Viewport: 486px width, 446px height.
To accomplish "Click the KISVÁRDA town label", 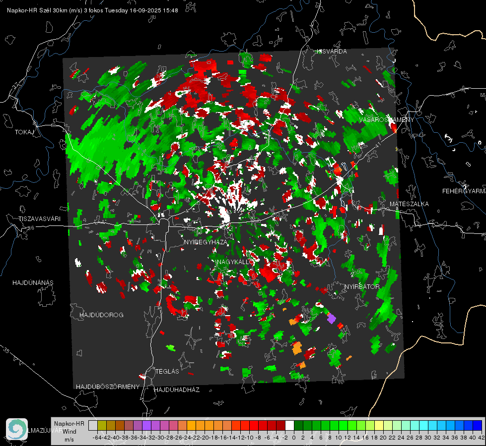I will [332, 52].
